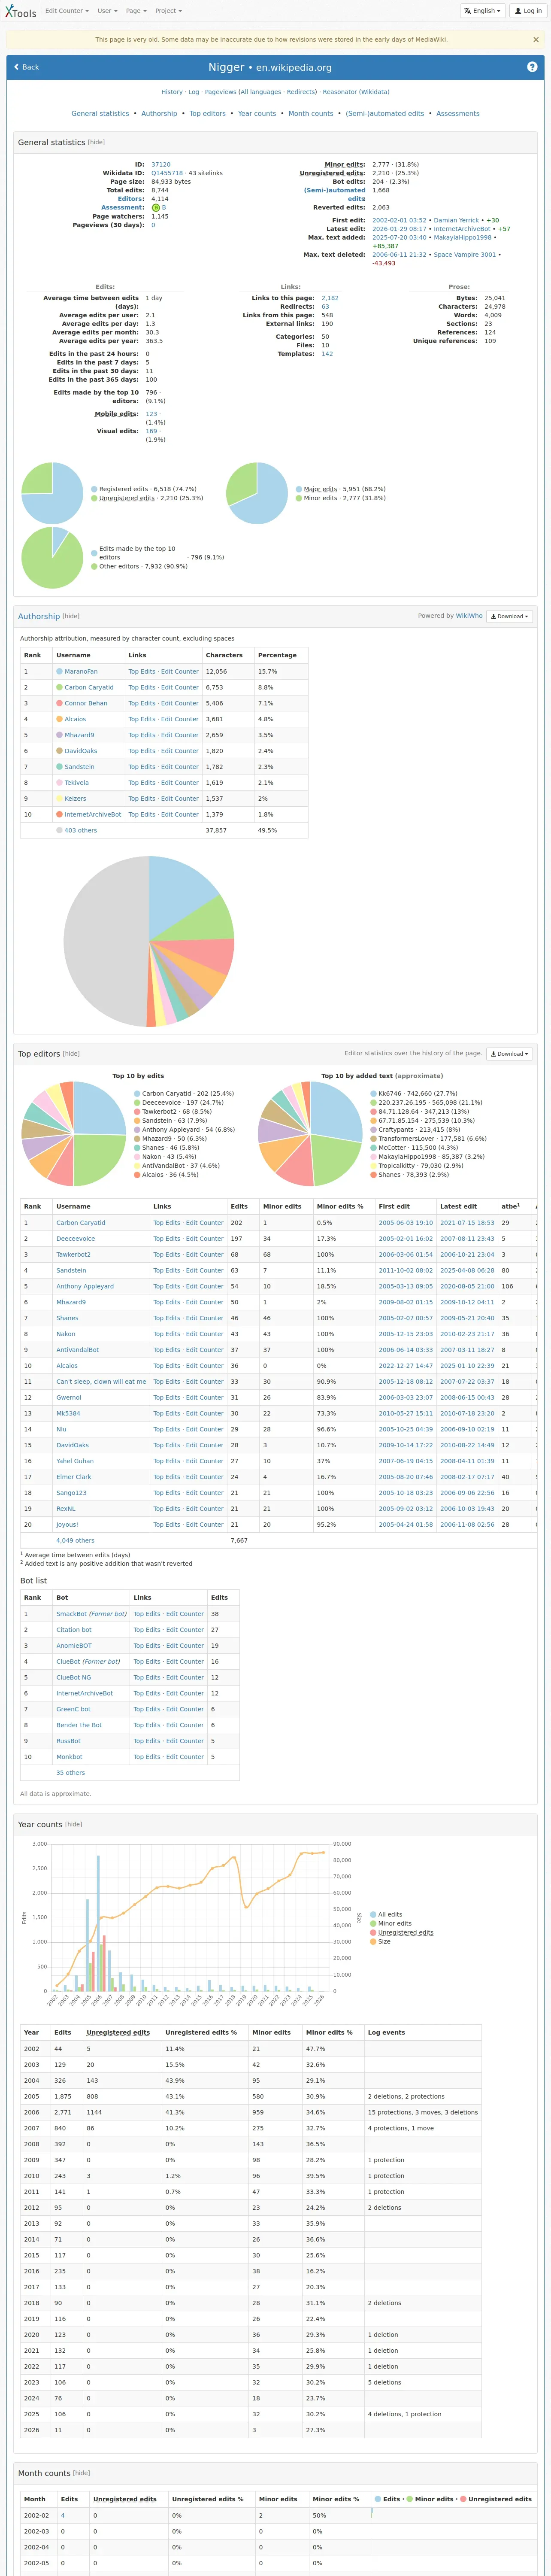Screen dimensions: 551x2576
Task: Open Wikidata ID Q1455718
Action: 167,173
